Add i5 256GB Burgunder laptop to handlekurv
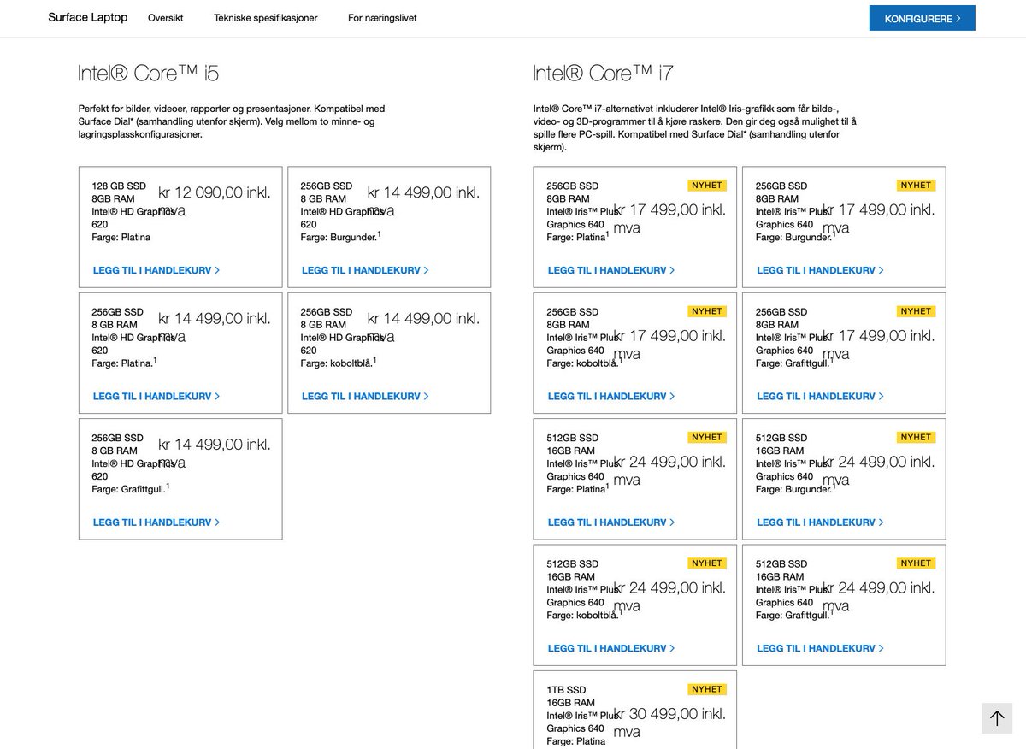Image resolution: width=1026 pixels, height=749 pixels. [x=365, y=270]
